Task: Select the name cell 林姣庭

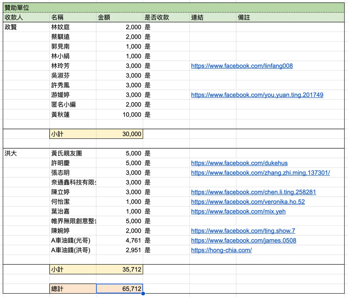Action: point(73,27)
